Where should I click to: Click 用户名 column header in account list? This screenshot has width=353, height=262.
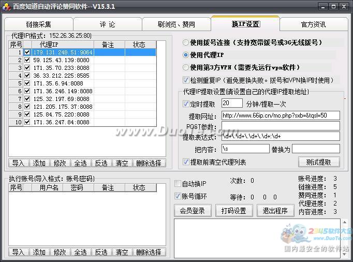[47, 187]
